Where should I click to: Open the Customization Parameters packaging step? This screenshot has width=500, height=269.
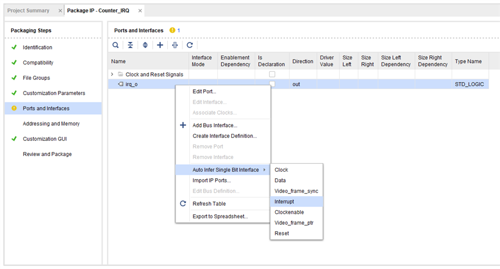54,93
